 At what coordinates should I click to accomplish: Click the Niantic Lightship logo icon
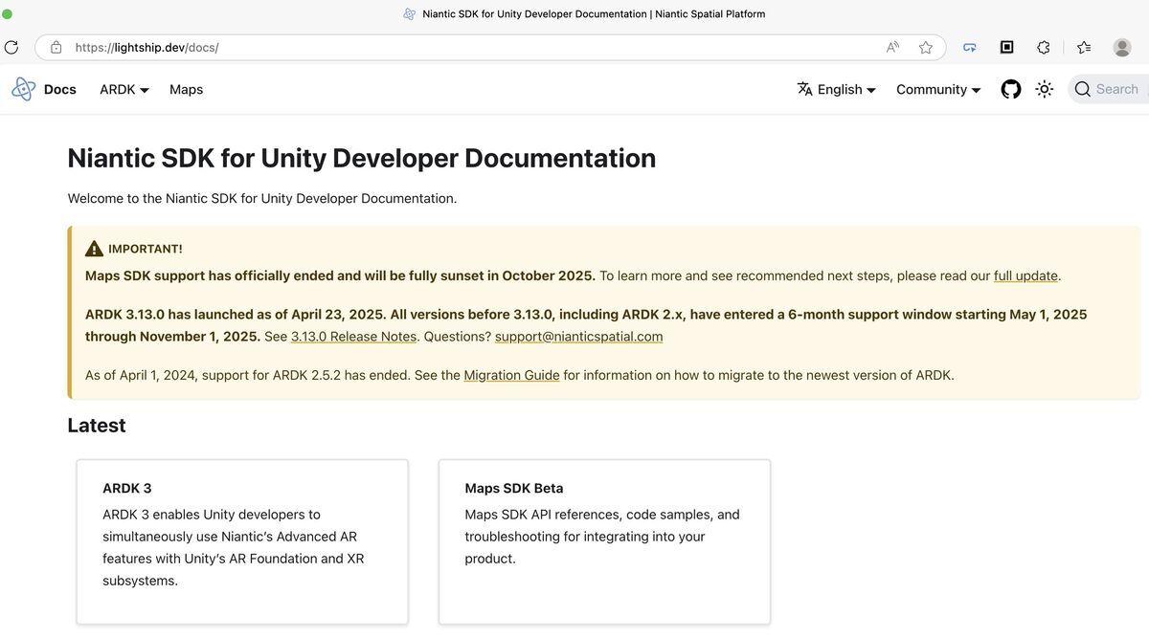click(24, 89)
